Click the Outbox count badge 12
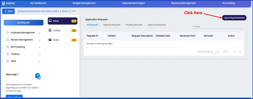This screenshot has height=99, width=253. point(74,31)
